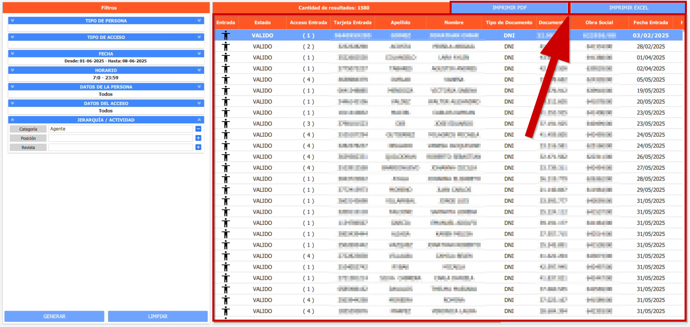This screenshot has width=690, height=327.
Task: Remove the Categoría filter with minus icon
Action: pyautogui.click(x=198, y=129)
